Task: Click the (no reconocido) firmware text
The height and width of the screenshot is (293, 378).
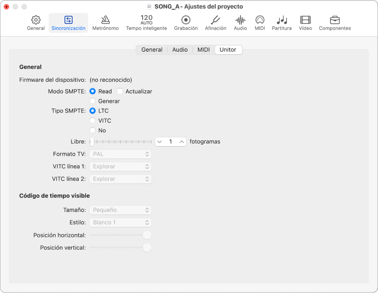Action: (111, 80)
